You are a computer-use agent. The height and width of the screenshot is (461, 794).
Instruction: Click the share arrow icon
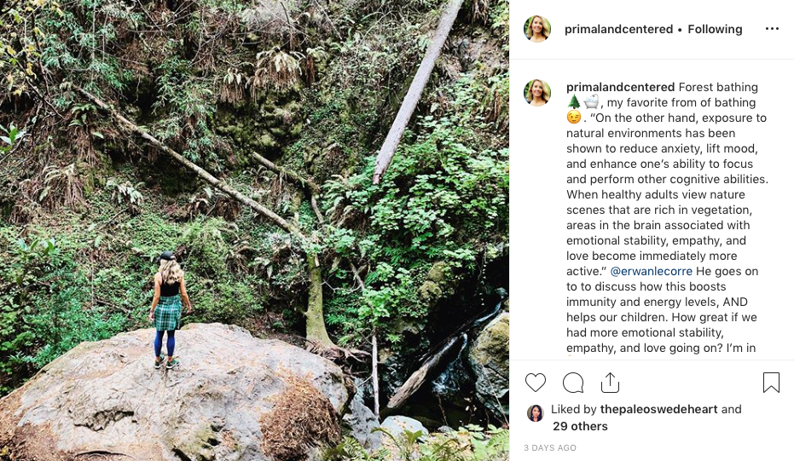610,383
